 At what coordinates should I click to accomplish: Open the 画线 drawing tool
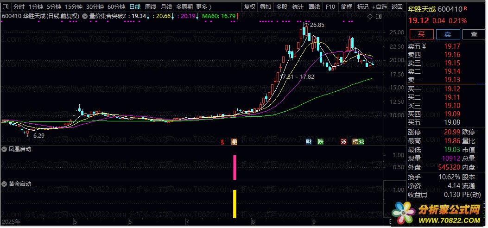314,6
